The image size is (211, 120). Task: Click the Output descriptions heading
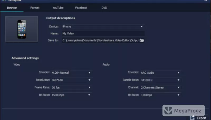pos(61,18)
